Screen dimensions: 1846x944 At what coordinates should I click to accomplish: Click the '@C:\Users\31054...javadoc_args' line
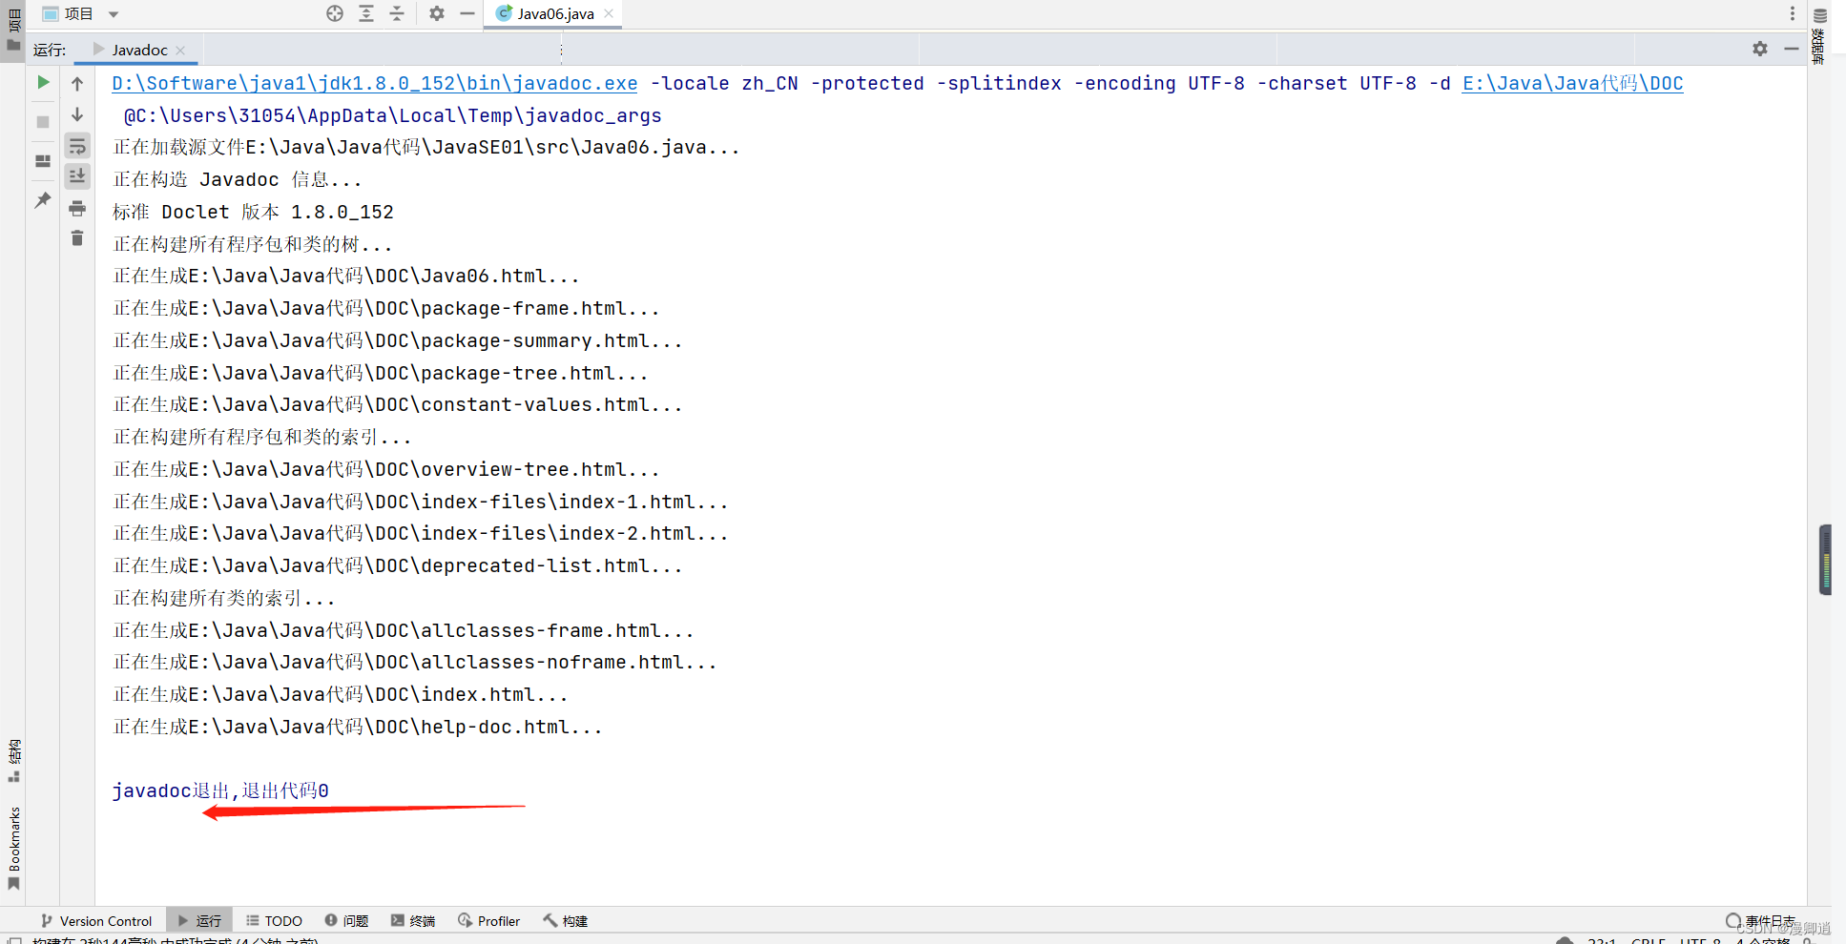pyautogui.click(x=392, y=115)
